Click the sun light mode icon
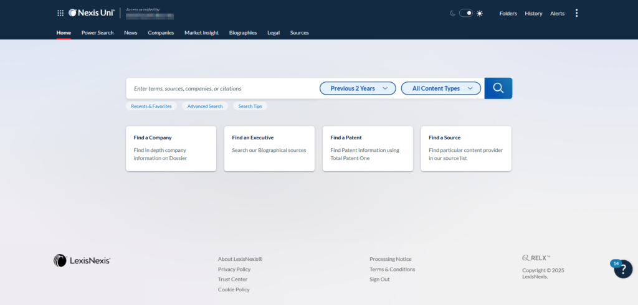 pos(480,13)
